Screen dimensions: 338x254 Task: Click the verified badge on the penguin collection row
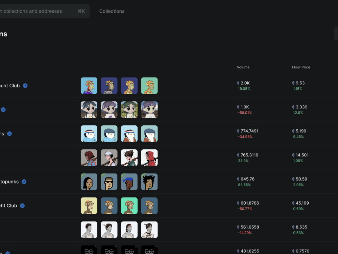click(9, 134)
